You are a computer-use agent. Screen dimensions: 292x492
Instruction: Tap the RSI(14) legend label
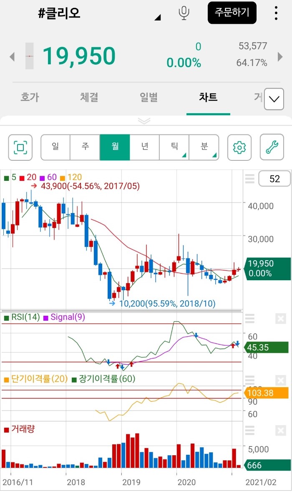[22, 317]
